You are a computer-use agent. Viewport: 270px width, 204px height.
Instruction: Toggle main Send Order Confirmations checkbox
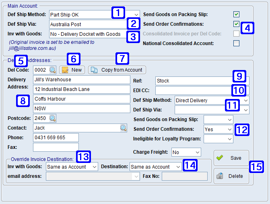coord(236,24)
